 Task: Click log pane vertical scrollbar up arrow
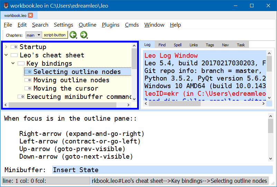[x=269, y=53]
